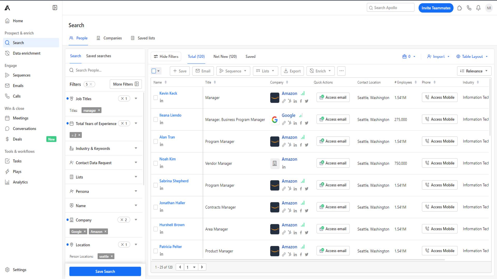Focus the Search Apollo field
The image size is (497, 279).
click(390, 8)
